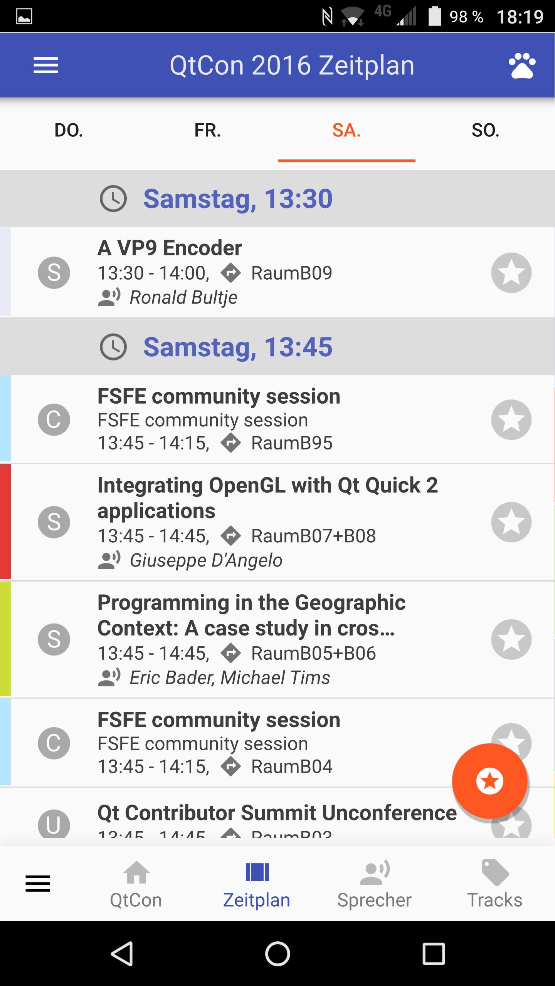Viewport: 555px width, 986px height.
Task: Switch to the FR. day tab
Action: pyautogui.click(x=208, y=131)
